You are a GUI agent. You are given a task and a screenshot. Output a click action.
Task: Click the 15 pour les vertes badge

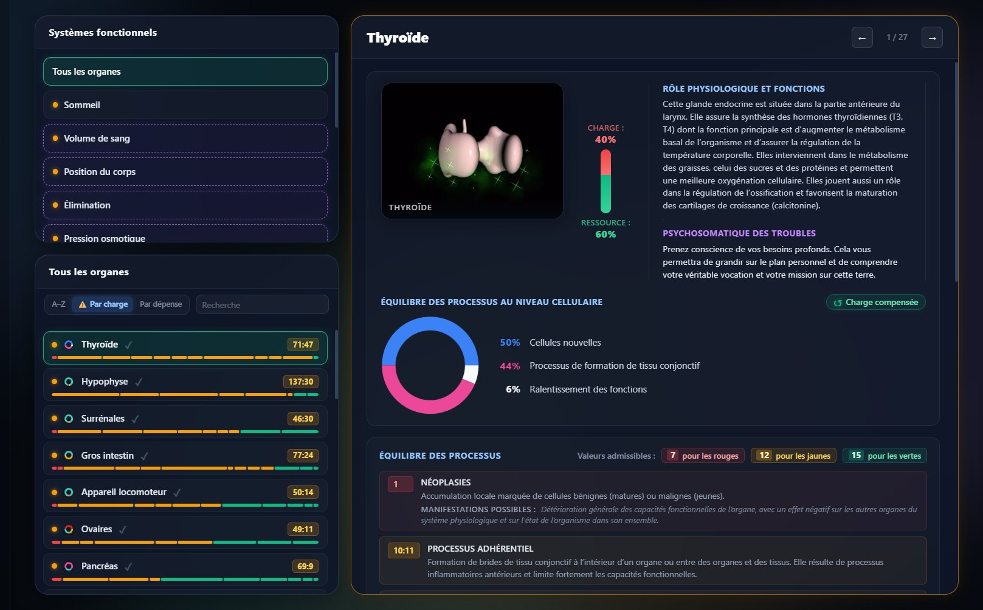click(885, 456)
